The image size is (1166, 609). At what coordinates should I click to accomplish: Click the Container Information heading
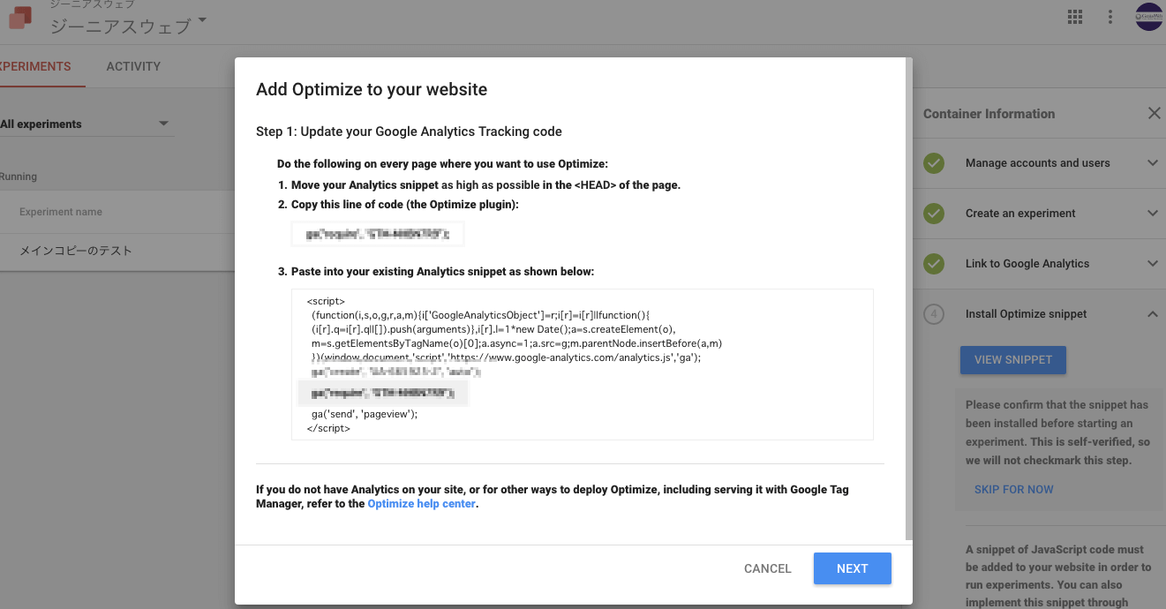pos(989,114)
